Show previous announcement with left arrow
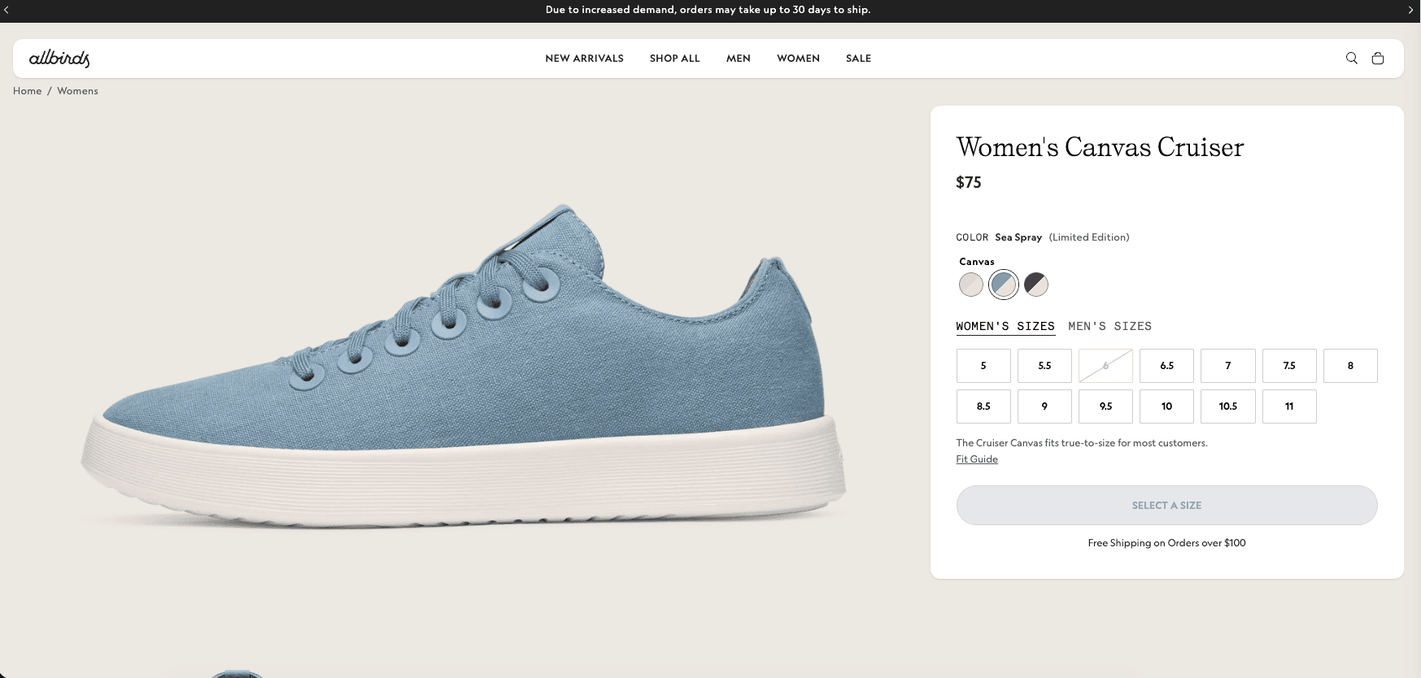The image size is (1421, 678). pos(7,10)
